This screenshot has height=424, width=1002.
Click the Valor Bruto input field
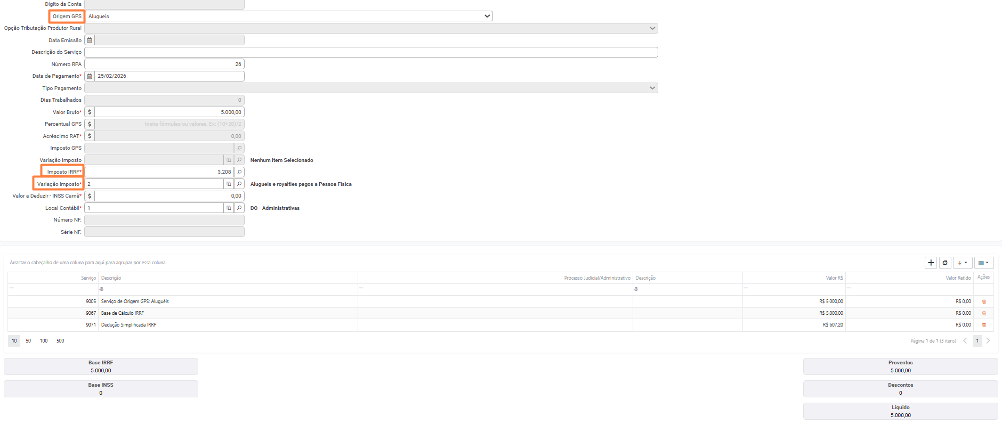click(x=169, y=112)
